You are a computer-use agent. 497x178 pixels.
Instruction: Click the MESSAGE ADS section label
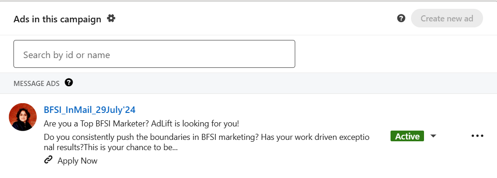click(x=36, y=83)
